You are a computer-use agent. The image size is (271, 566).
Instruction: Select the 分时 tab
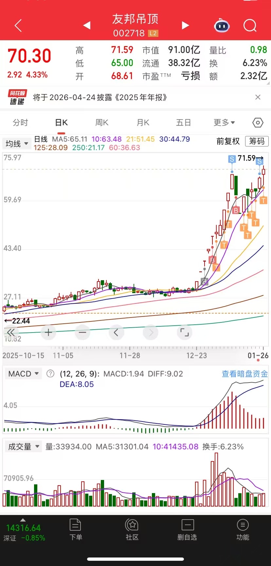point(20,123)
